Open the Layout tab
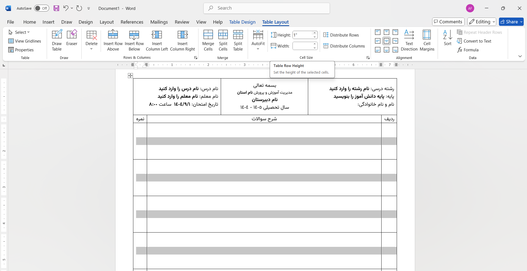 [107, 22]
